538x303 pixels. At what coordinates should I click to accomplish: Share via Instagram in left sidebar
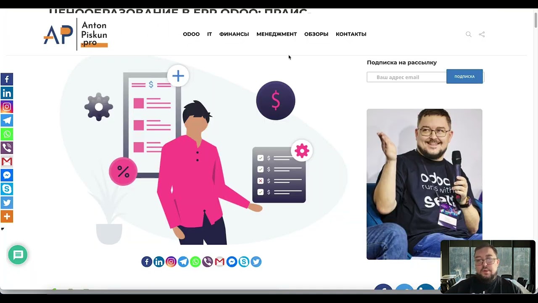(7, 106)
